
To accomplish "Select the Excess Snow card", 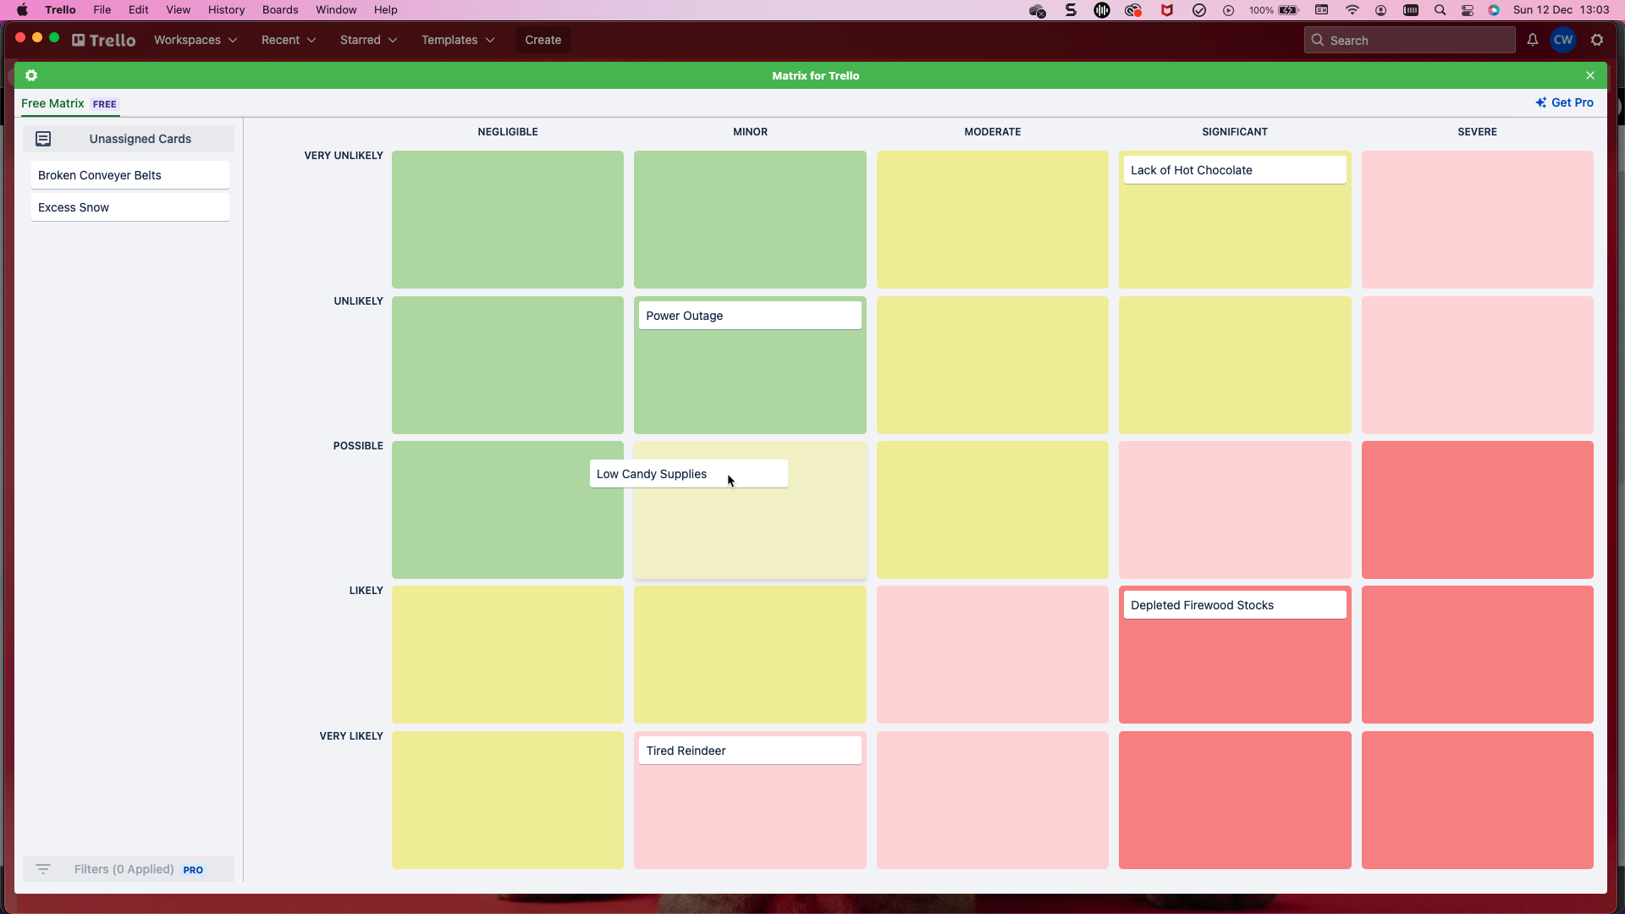I will [x=130, y=207].
